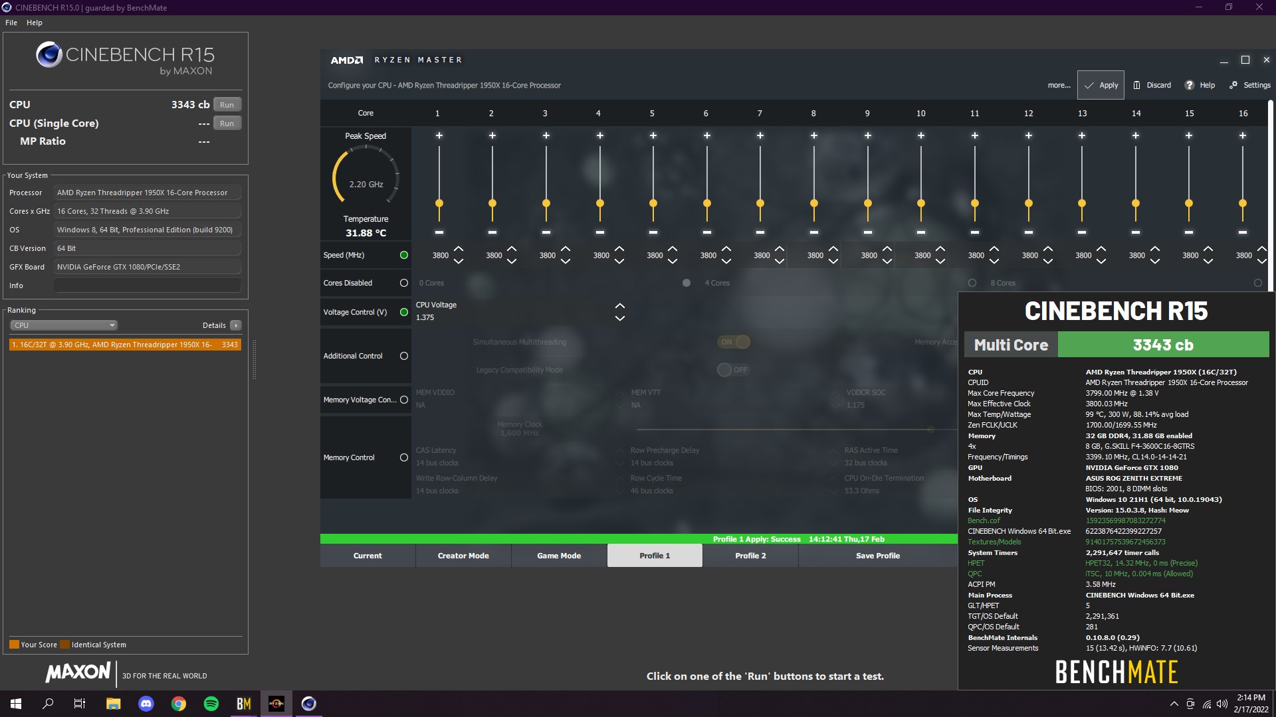The image size is (1276, 717).
Task: Toggle the Voltage Control (V) indicator
Action: pos(403,312)
